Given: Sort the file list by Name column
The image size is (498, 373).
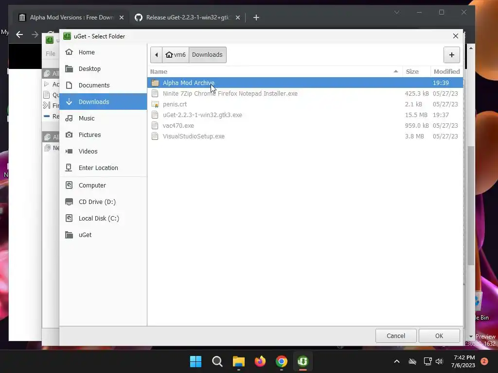Looking at the screenshot, I should [275, 72].
